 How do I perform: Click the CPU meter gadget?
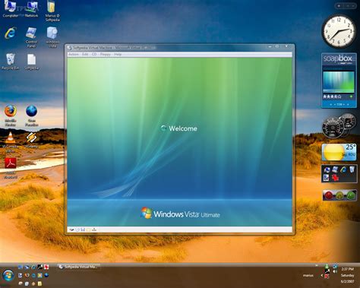point(339,125)
